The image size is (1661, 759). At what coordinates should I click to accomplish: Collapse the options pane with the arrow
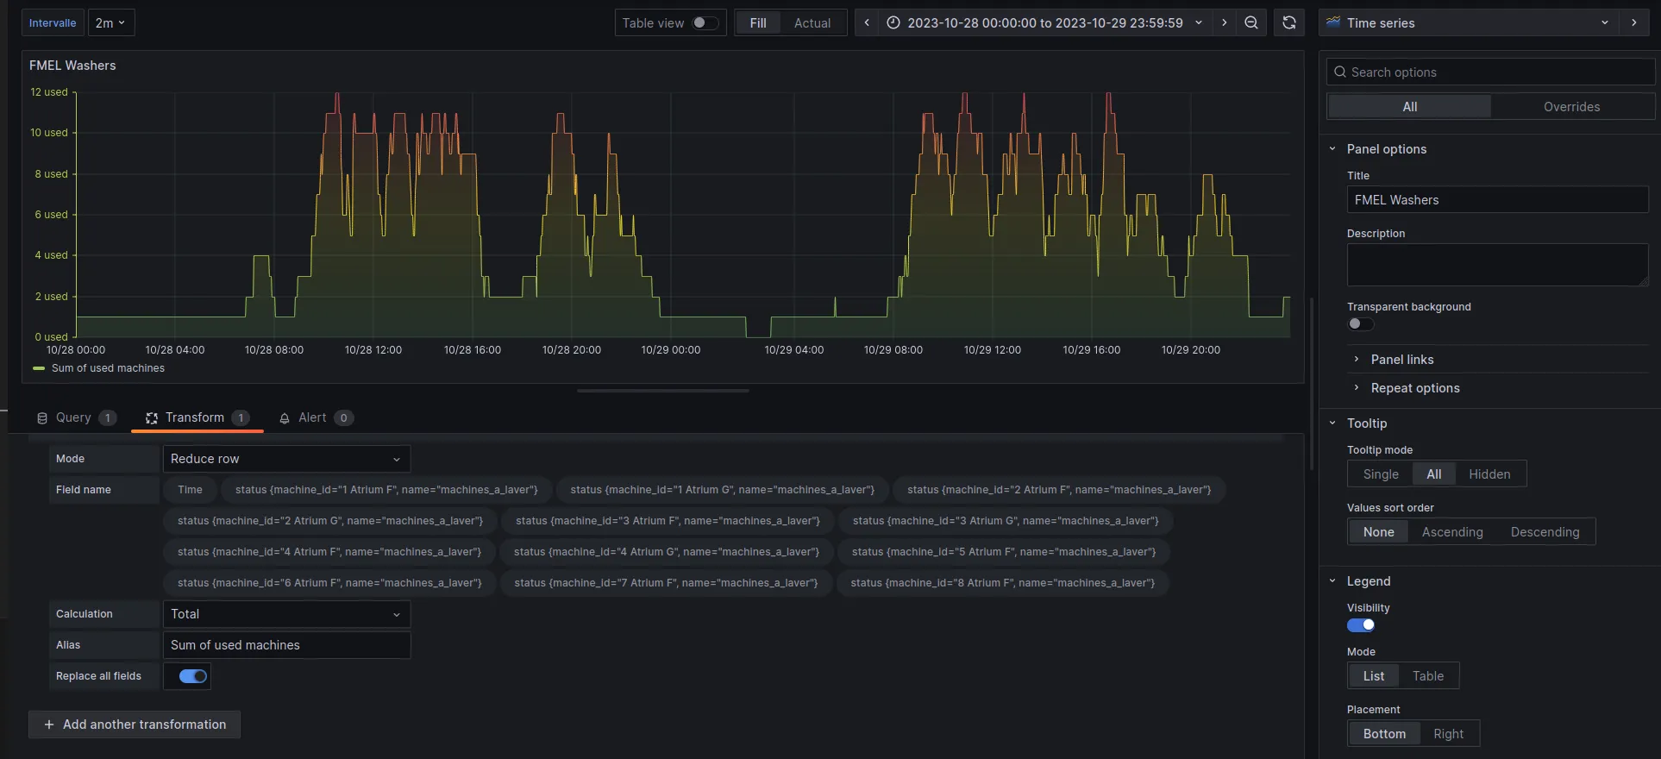click(1634, 23)
